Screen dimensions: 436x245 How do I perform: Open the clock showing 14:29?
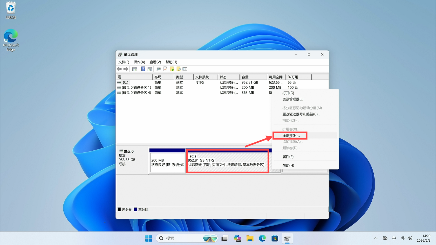(x=424, y=238)
